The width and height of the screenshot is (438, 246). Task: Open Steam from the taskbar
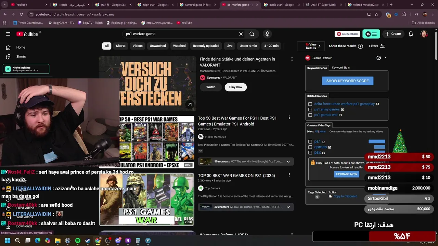[88, 241]
